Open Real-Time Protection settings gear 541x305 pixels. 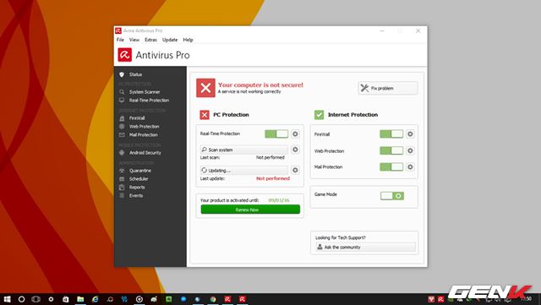click(295, 133)
